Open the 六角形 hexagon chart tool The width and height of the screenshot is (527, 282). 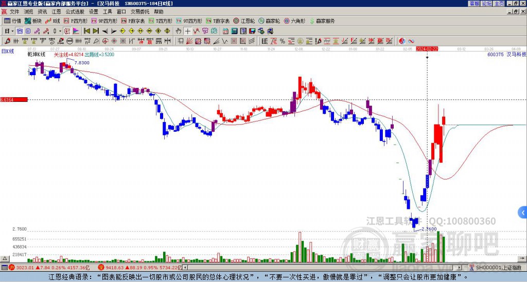pos(294,21)
